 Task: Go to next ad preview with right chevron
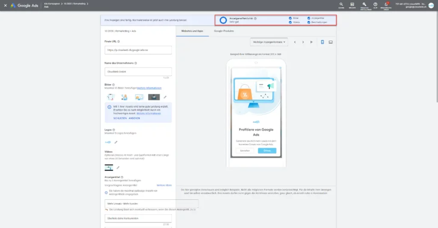(303, 42)
